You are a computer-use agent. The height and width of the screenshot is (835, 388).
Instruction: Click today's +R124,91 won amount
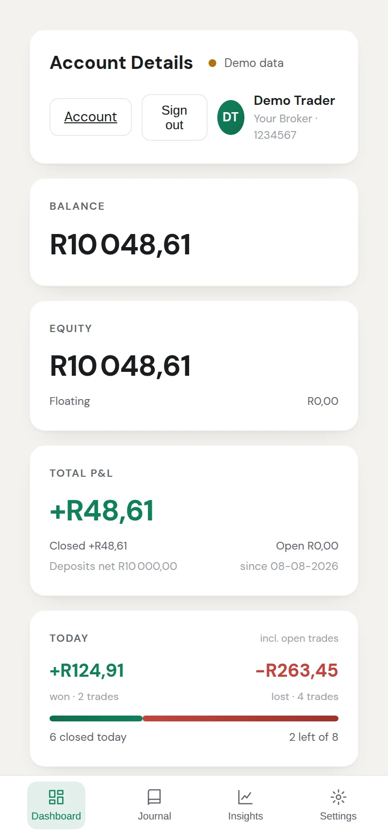coord(87,670)
